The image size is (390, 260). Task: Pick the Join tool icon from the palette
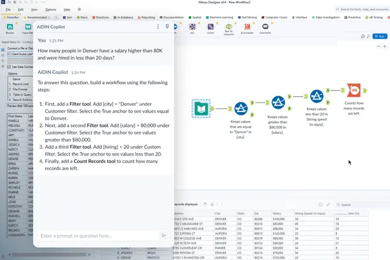[x=192, y=27]
